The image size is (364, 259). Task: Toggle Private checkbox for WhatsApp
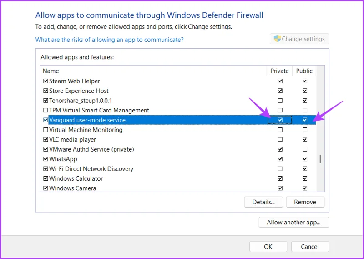pos(280,159)
